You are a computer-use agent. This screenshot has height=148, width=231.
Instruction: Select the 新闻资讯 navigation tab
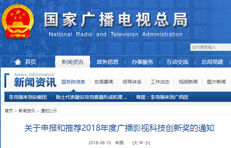[73, 62]
